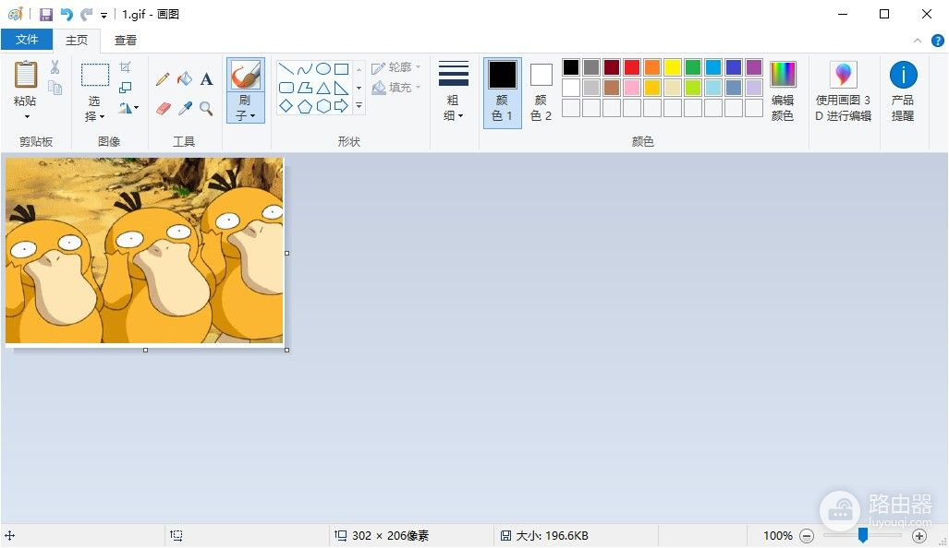Open the File (文件) menu
The height and width of the screenshot is (548, 949).
[x=27, y=40]
